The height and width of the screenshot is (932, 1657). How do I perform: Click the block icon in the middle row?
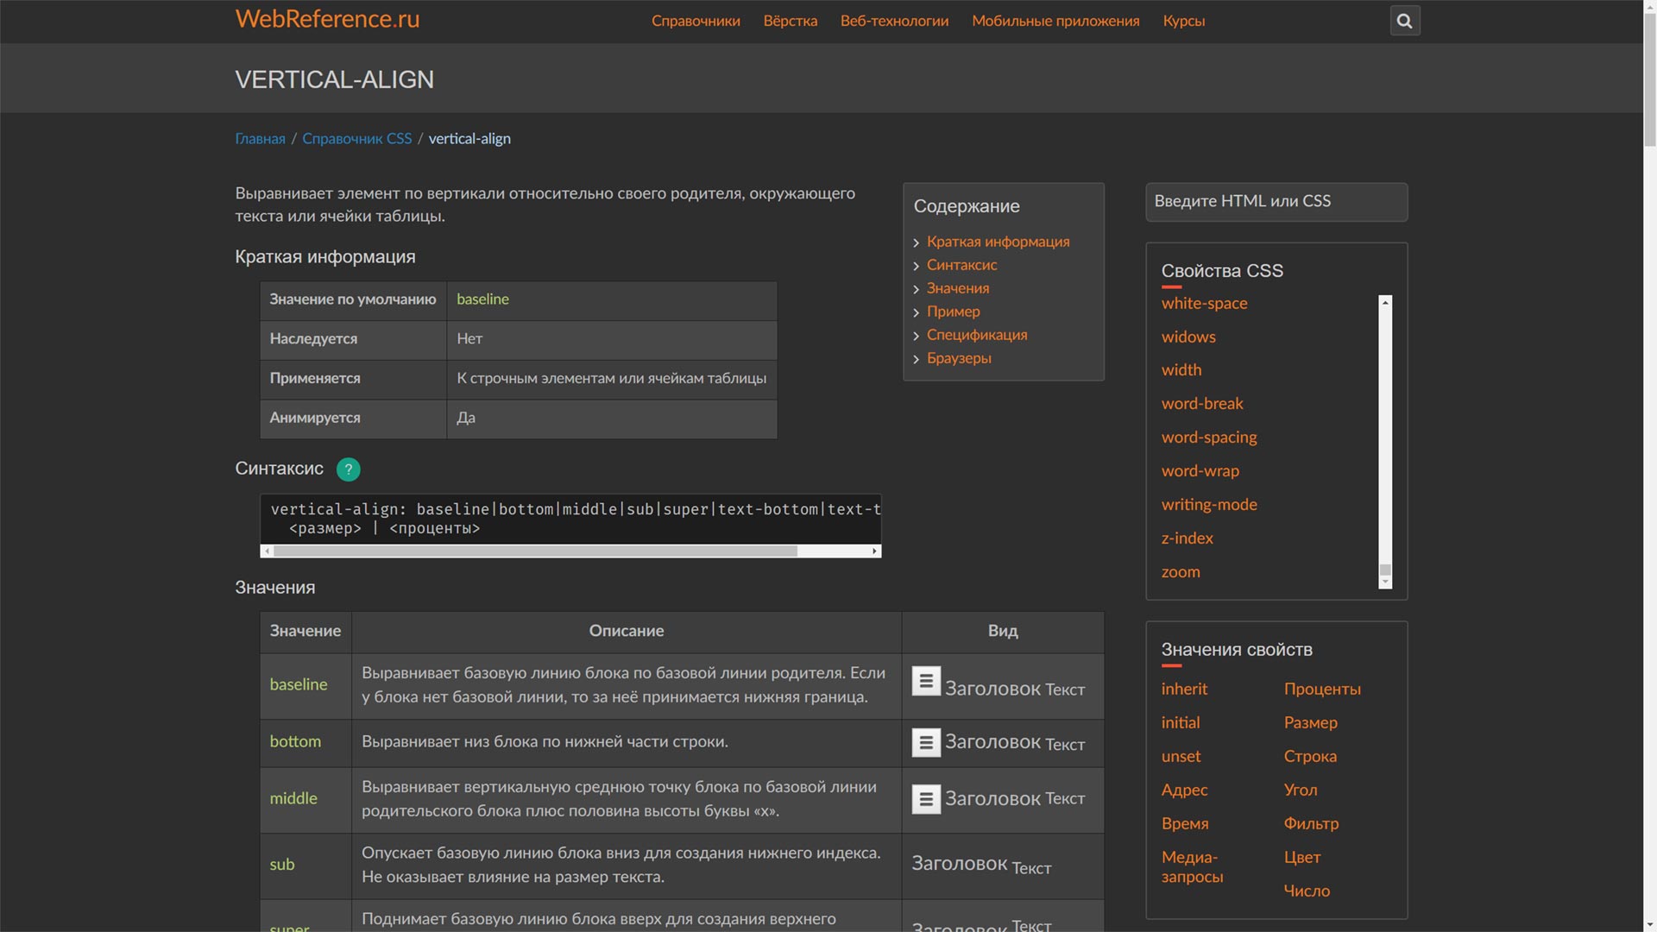click(x=926, y=799)
